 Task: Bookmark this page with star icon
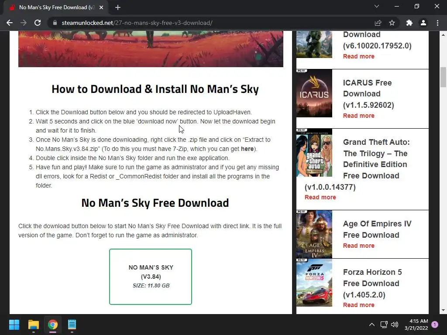pos(392,23)
